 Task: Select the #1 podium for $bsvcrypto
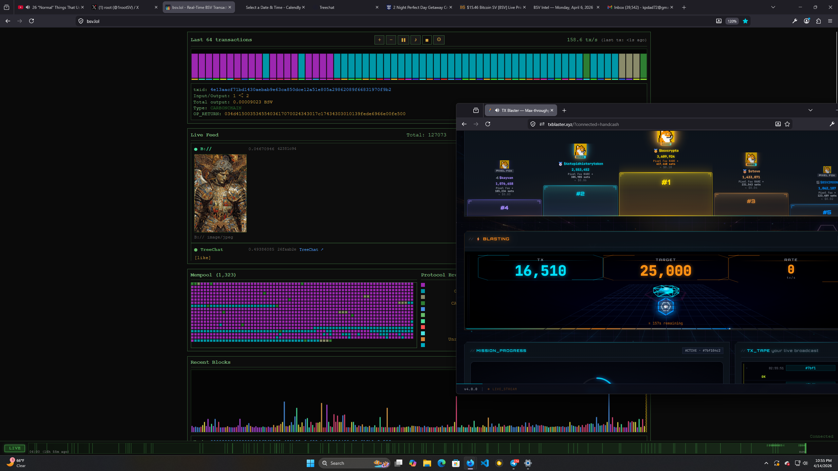(x=666, y=194)
